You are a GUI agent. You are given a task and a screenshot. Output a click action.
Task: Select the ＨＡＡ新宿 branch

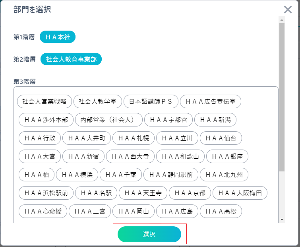[83, 156]
